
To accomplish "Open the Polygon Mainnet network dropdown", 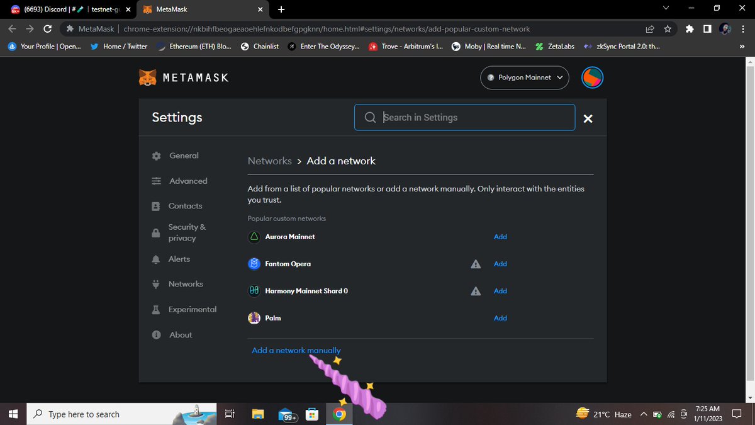I will 525,77.
